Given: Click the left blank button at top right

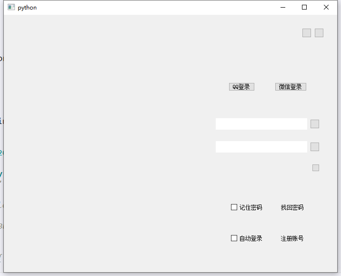Looking at the screenshot, I should coord(307,33).
